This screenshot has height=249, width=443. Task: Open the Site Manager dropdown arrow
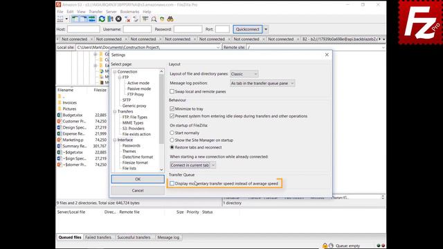tap(66, 19)
